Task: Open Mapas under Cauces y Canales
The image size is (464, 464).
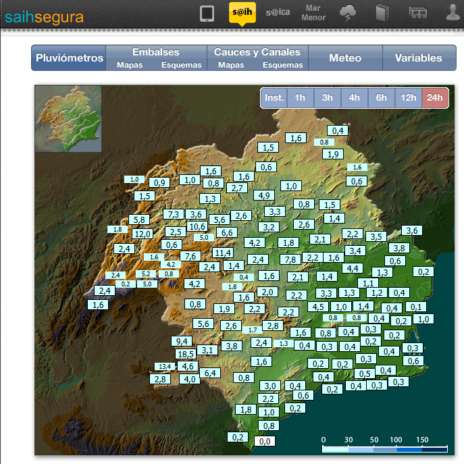Action: 231,65
